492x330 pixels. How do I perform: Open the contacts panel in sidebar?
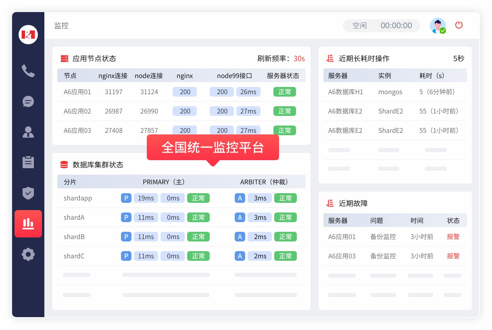click(28, 132)
